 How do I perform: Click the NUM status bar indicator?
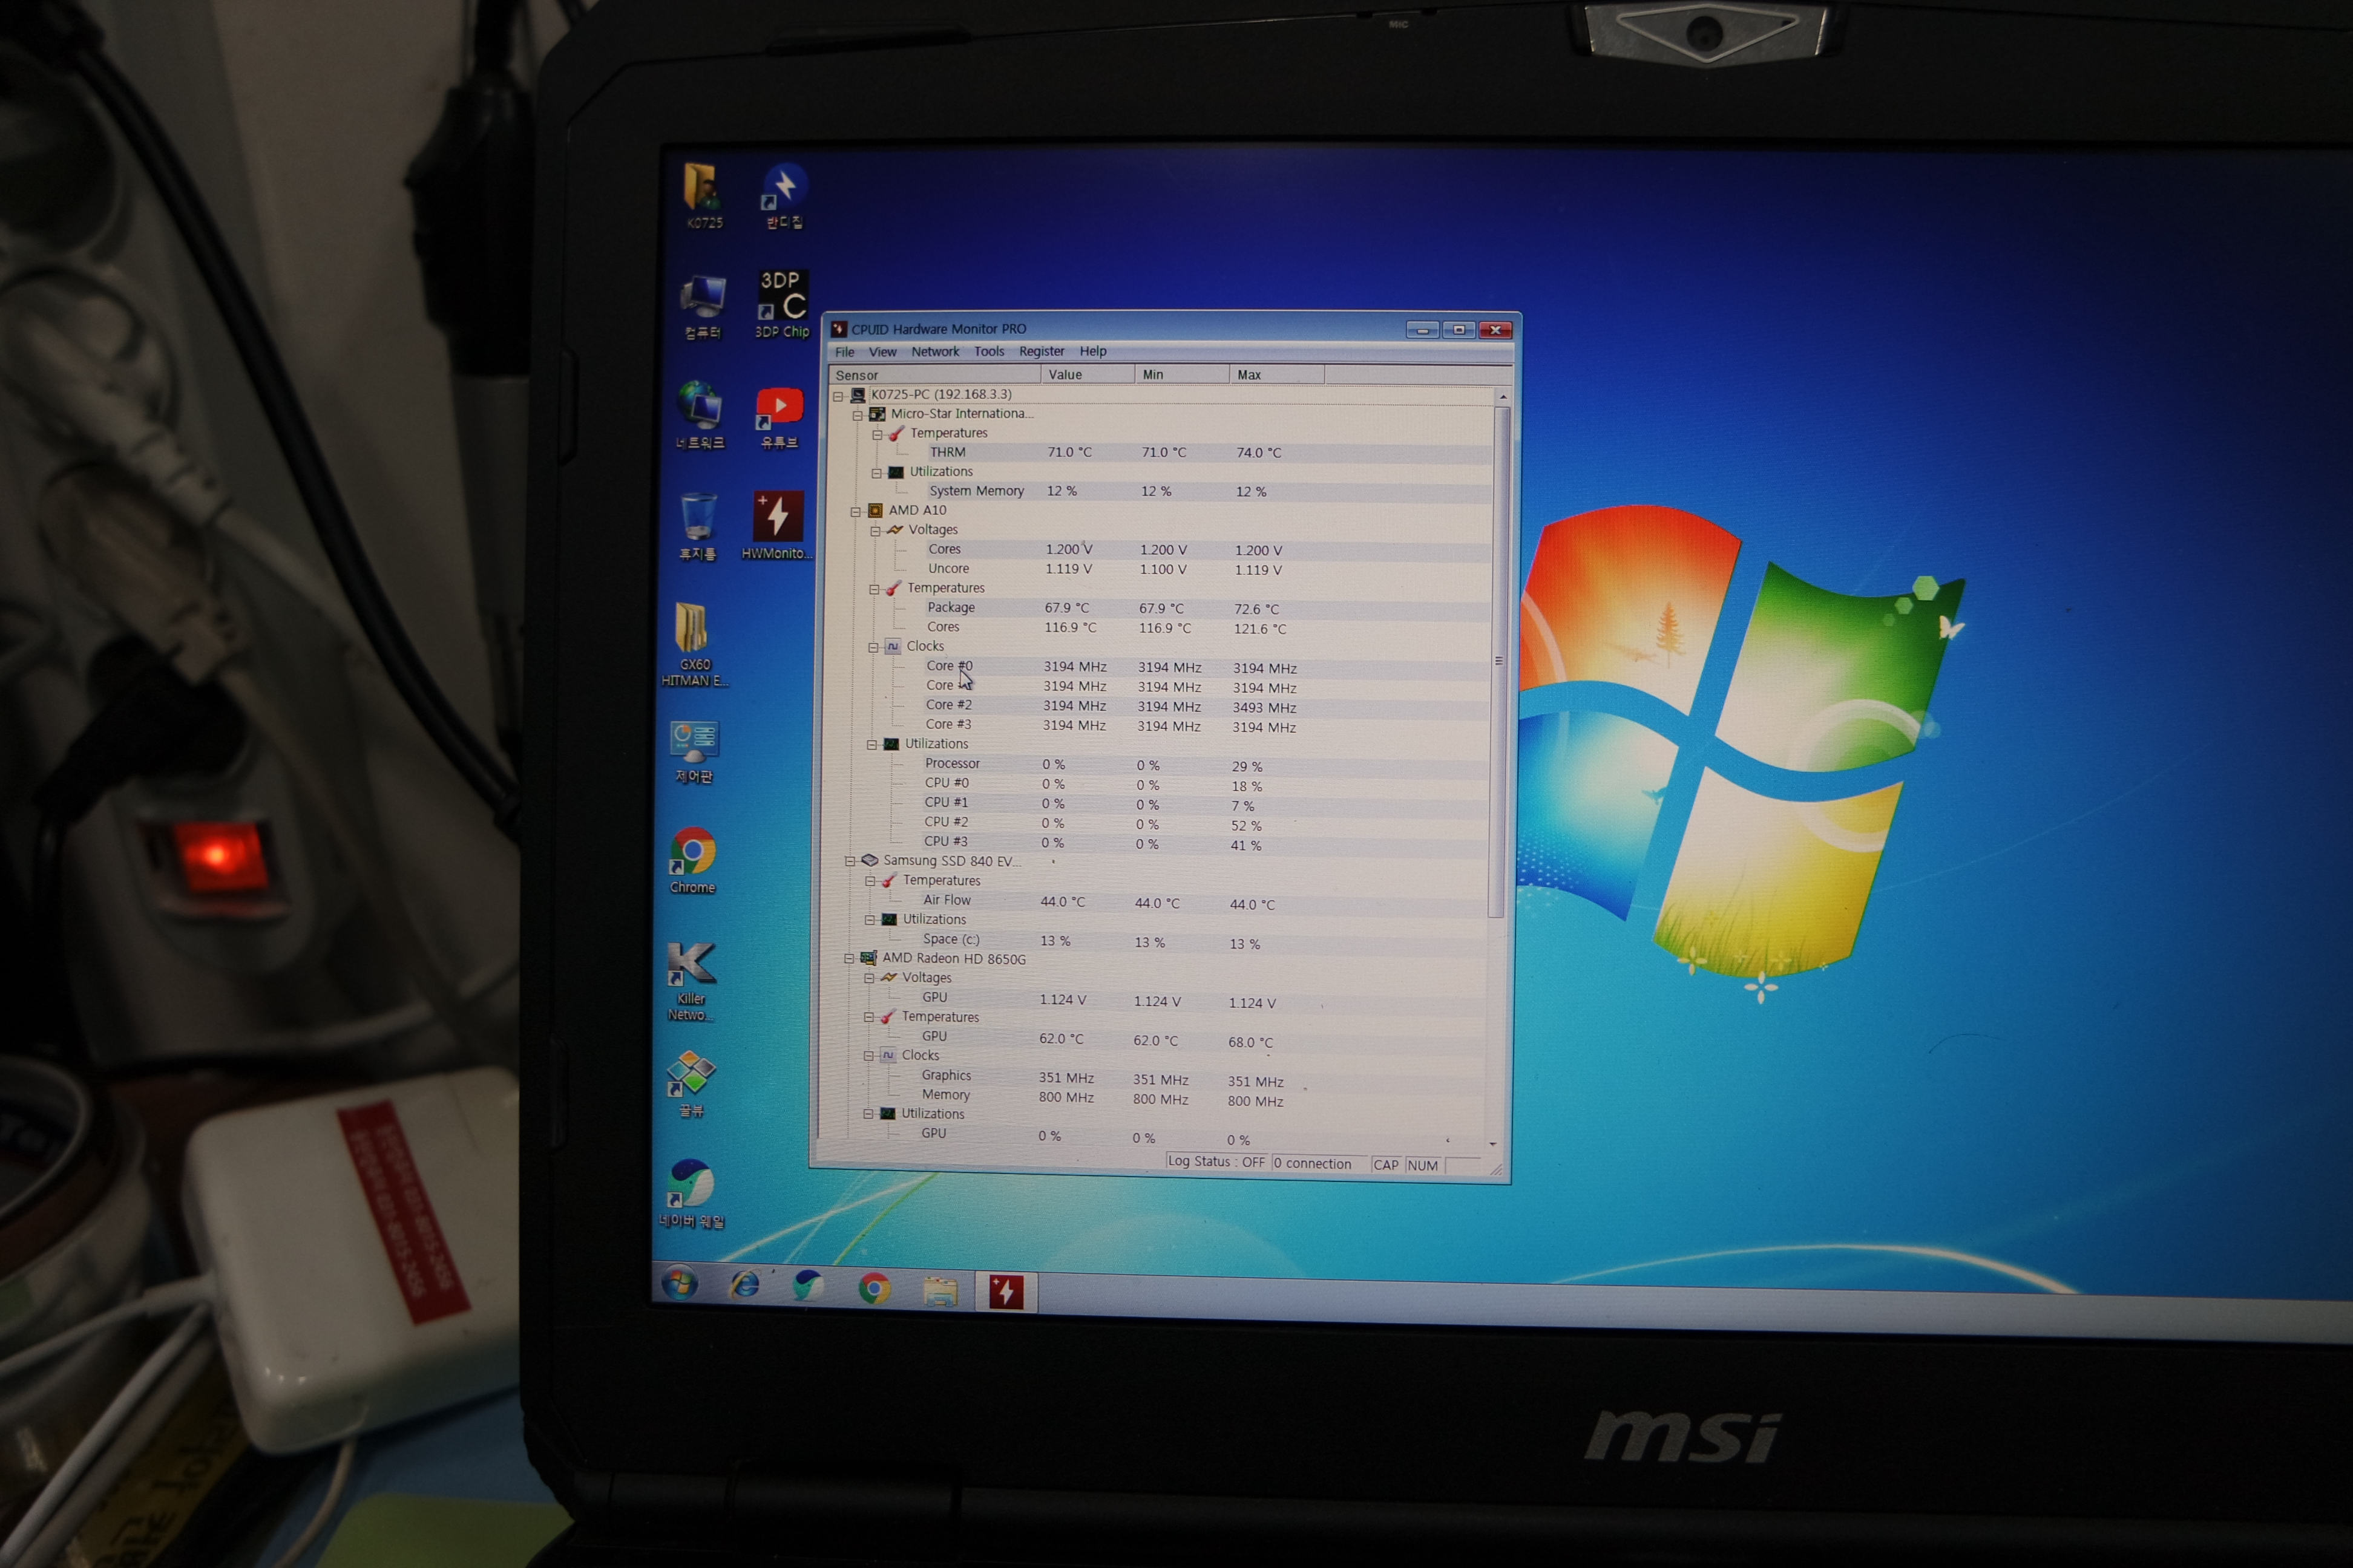[x=1422, y=1166]
